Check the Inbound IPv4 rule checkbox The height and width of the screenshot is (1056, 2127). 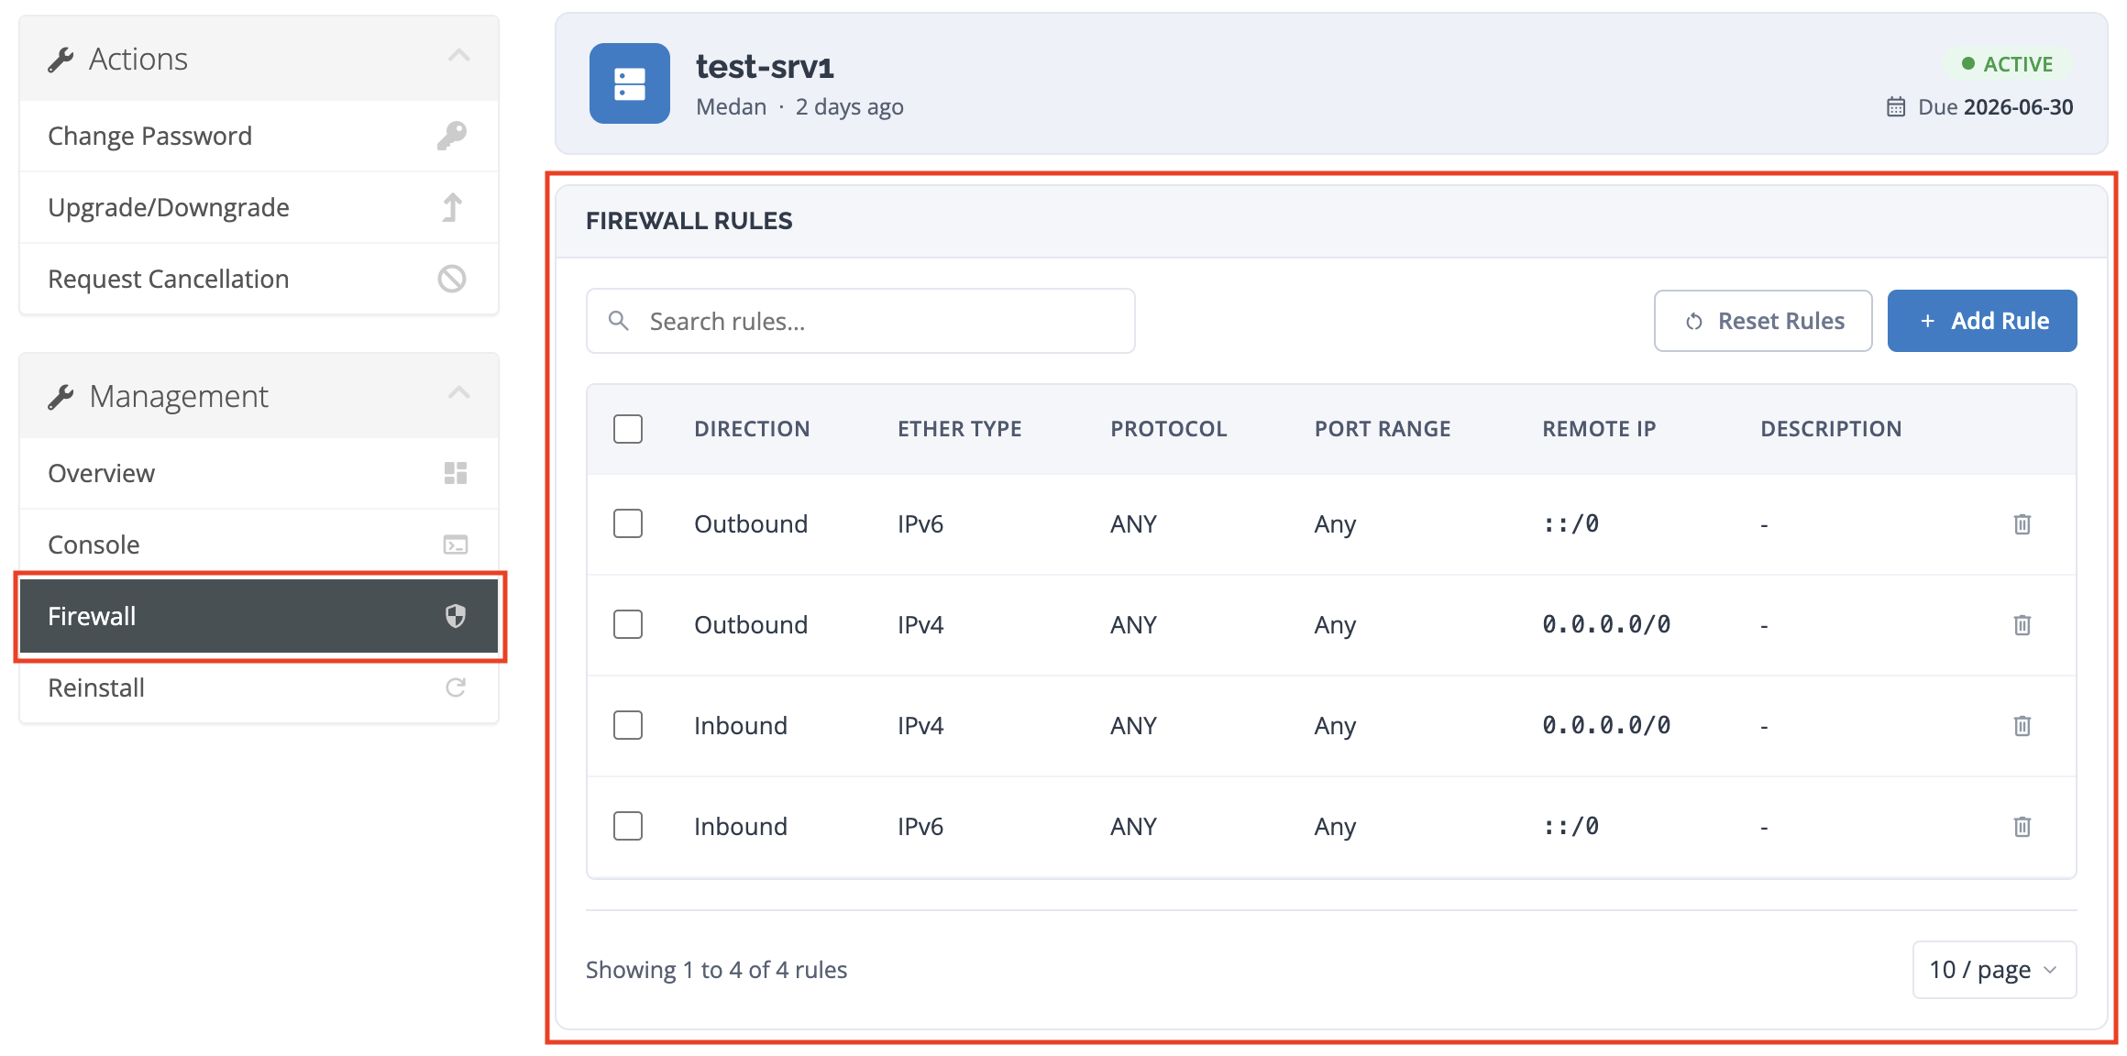(628, 726)
